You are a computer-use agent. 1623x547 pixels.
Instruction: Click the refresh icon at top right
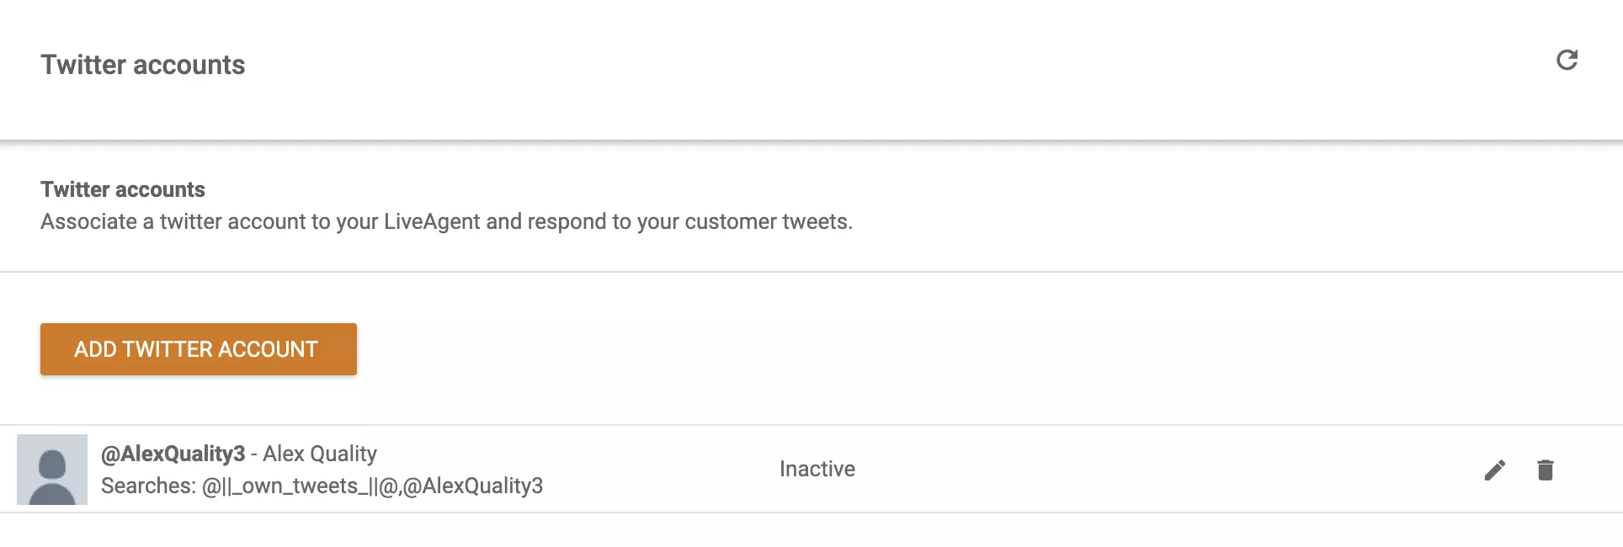click(1567, 61)
